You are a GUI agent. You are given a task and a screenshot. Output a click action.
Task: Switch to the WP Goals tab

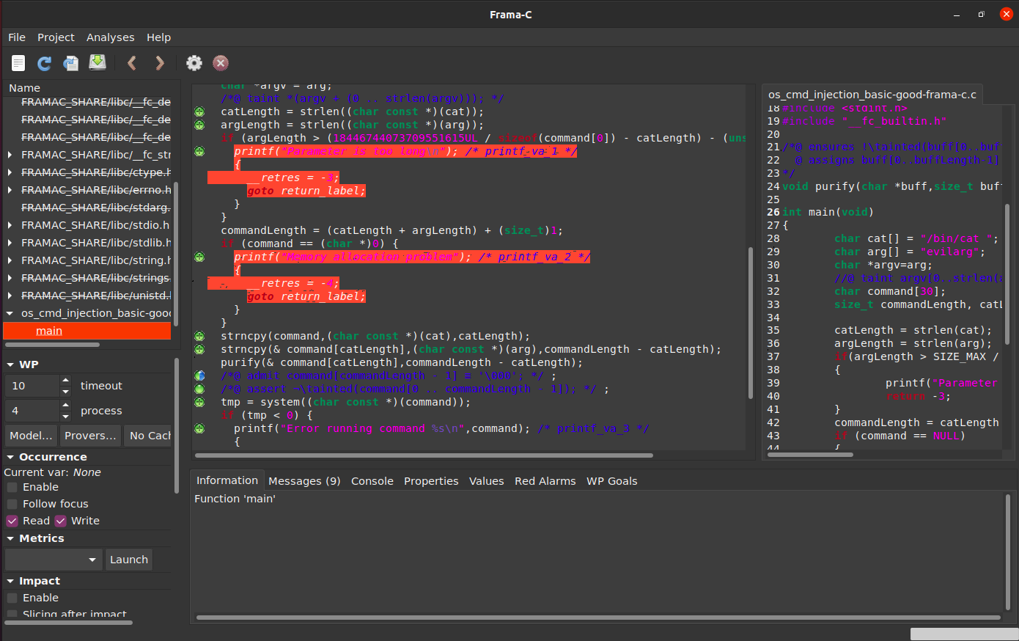(612, 481)
